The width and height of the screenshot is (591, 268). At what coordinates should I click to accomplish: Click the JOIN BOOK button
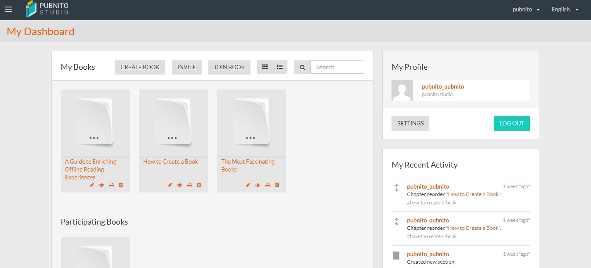pos(229,67)
